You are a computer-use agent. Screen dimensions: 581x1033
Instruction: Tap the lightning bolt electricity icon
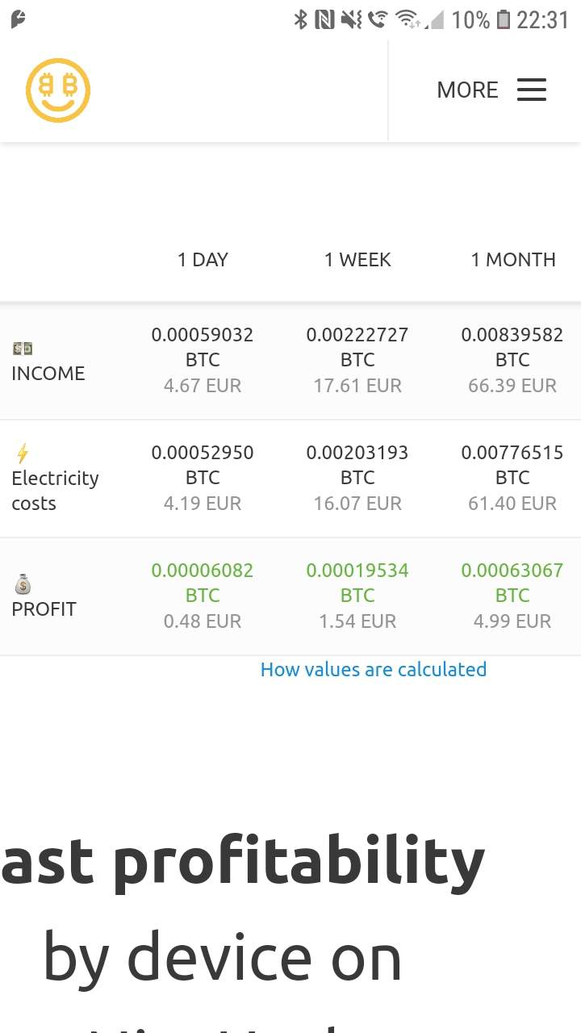coord(23,453)
